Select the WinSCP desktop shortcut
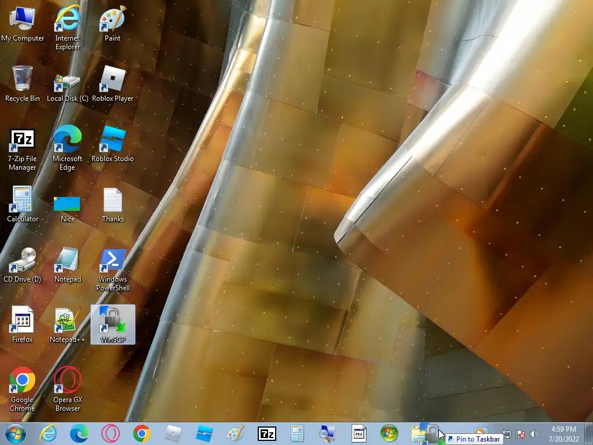The image size is (593, 445). coord(113,324)
